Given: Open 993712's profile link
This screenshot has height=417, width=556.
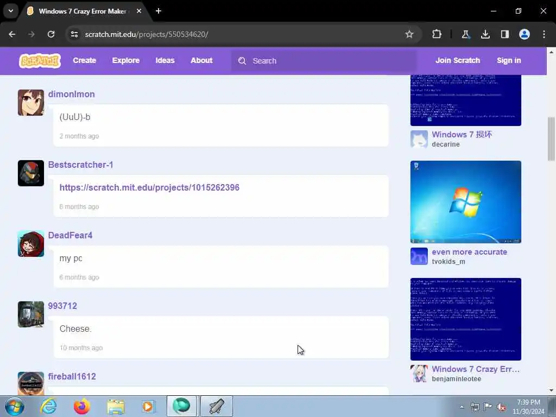Looking at the screenshot, I should pos(62,306).
